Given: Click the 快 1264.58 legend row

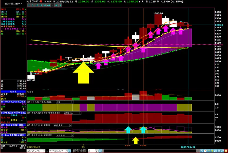Looking at the screenshot, I should coord(13,31).
